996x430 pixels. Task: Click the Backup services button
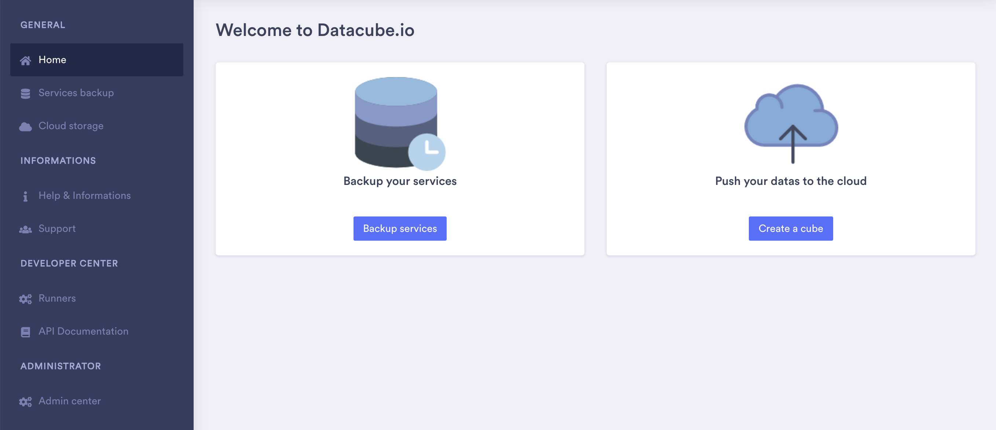pyautogui.click(x=400, y=229)
